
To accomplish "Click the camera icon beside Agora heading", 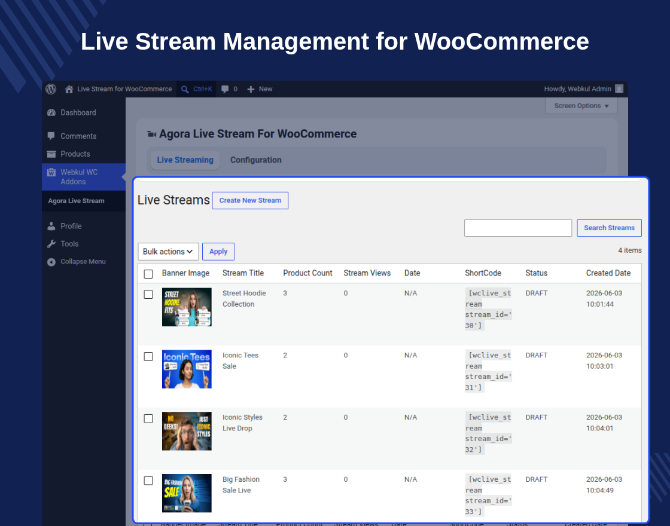I will point(152,134).
